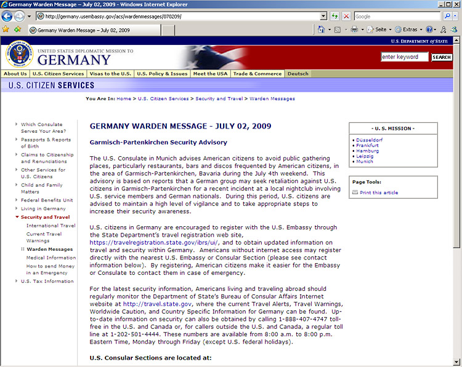Open the About Us navigation tab

(15, 74)
